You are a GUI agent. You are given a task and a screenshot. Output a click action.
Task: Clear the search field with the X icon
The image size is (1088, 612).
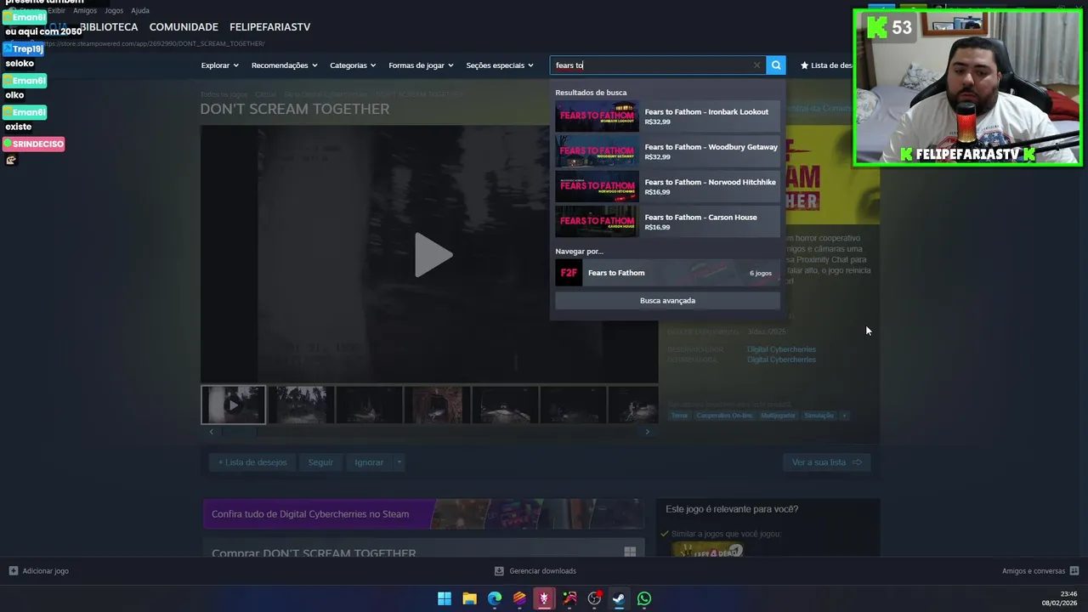coord(756,65)
